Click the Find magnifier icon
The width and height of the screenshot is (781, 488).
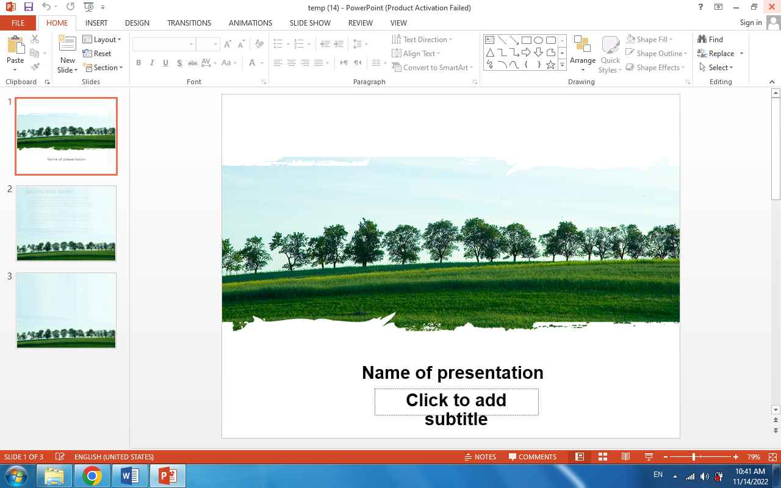(x=702, y=40)
